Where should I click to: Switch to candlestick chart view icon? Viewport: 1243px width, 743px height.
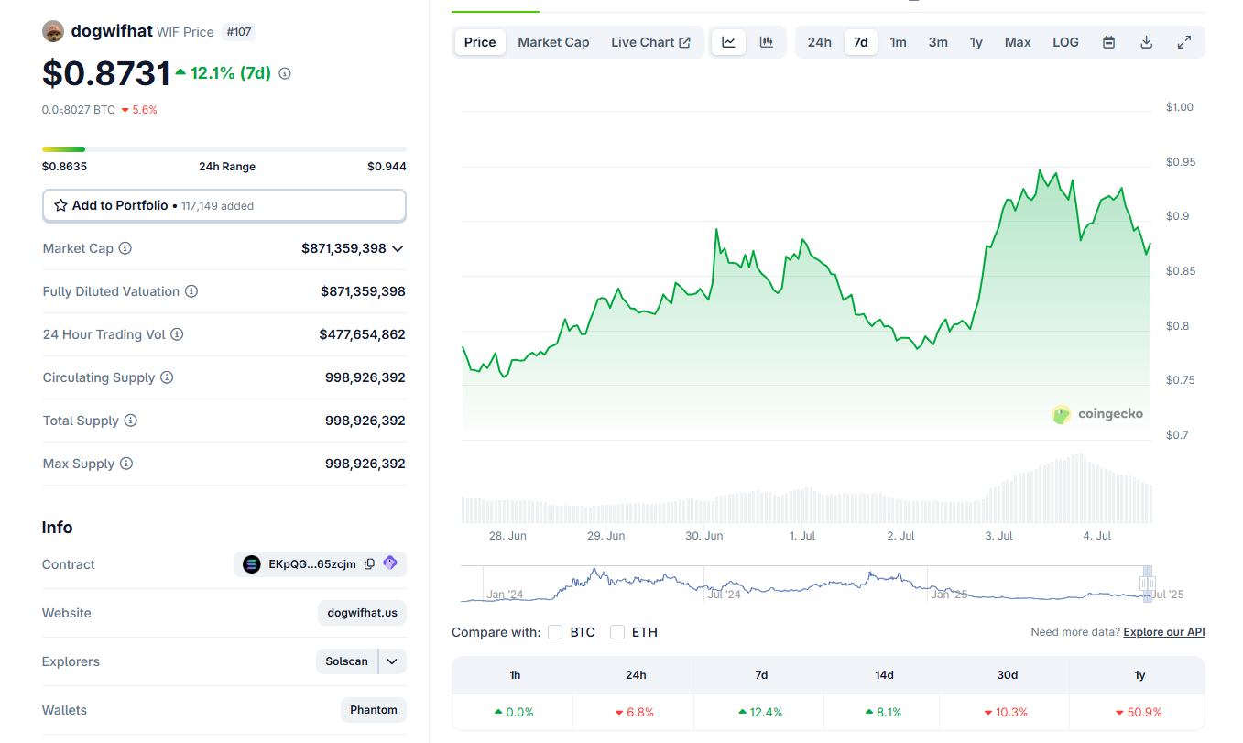767,42
